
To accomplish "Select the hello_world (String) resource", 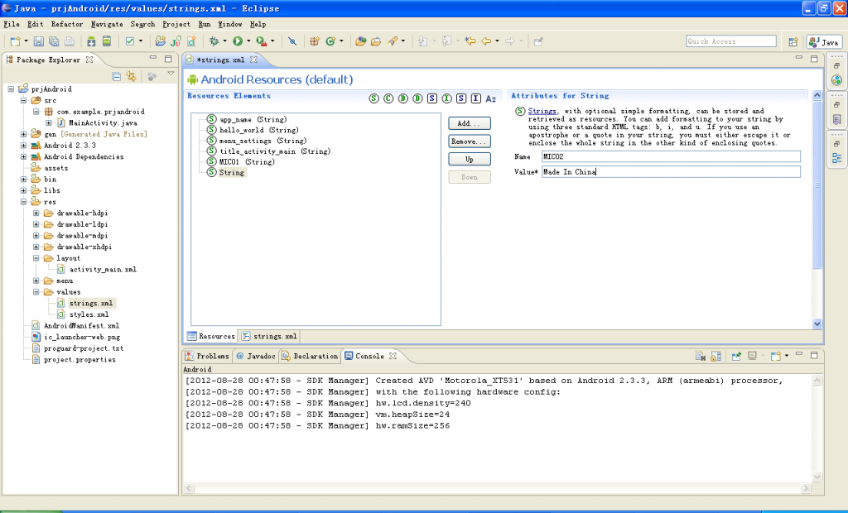I will (253, 130).
